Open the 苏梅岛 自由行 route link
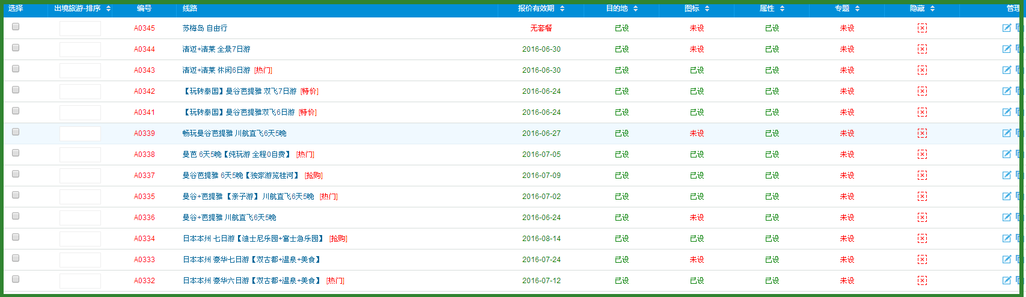This screenshot has height=297, width=1026. pos(205,28)
